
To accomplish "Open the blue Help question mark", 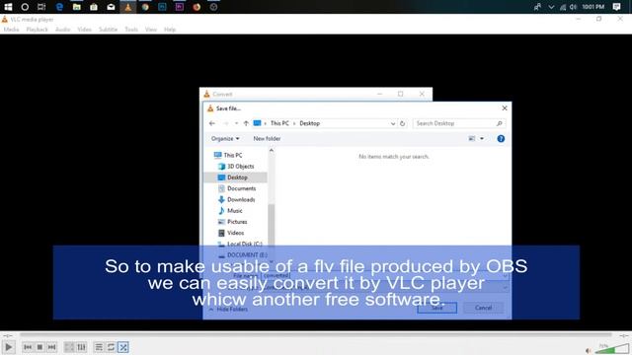I will (x=501, y=138).
